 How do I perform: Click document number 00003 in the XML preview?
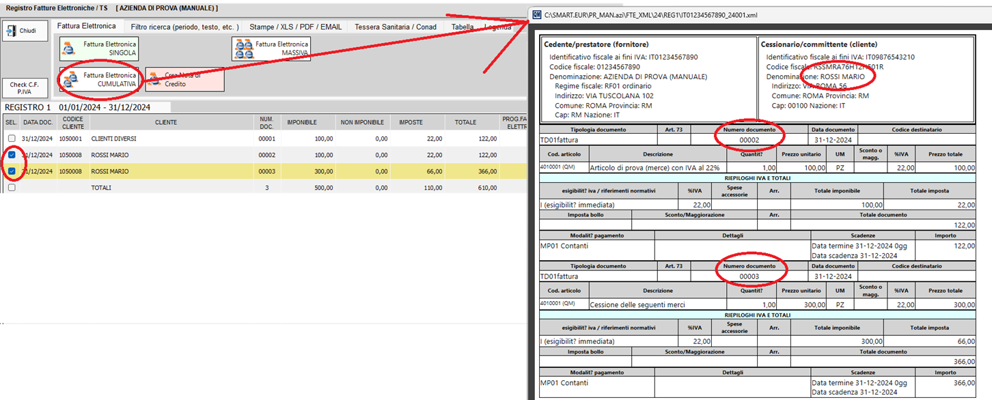[x=749, y=276]
